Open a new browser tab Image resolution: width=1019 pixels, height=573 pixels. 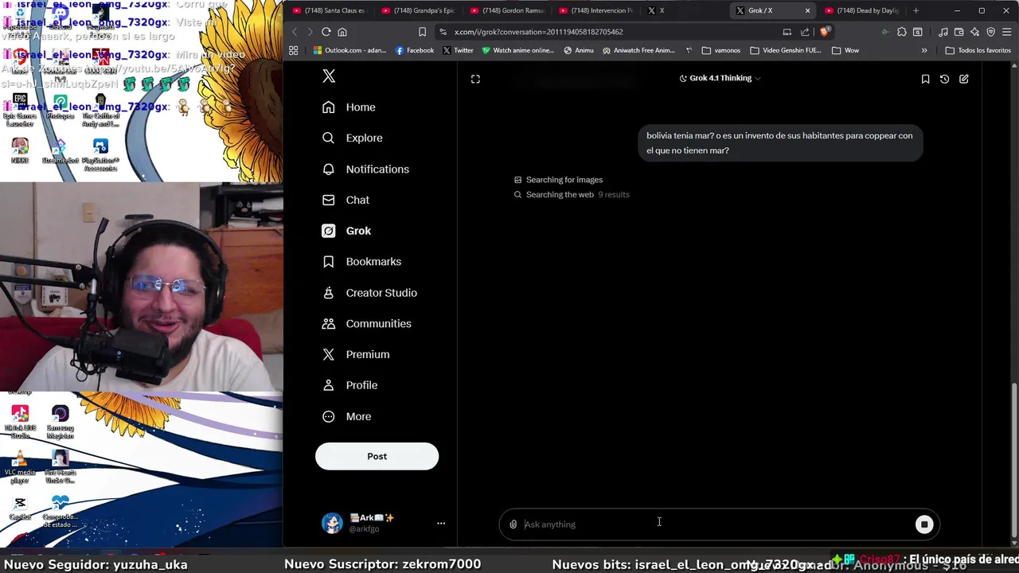coord(916,10)
